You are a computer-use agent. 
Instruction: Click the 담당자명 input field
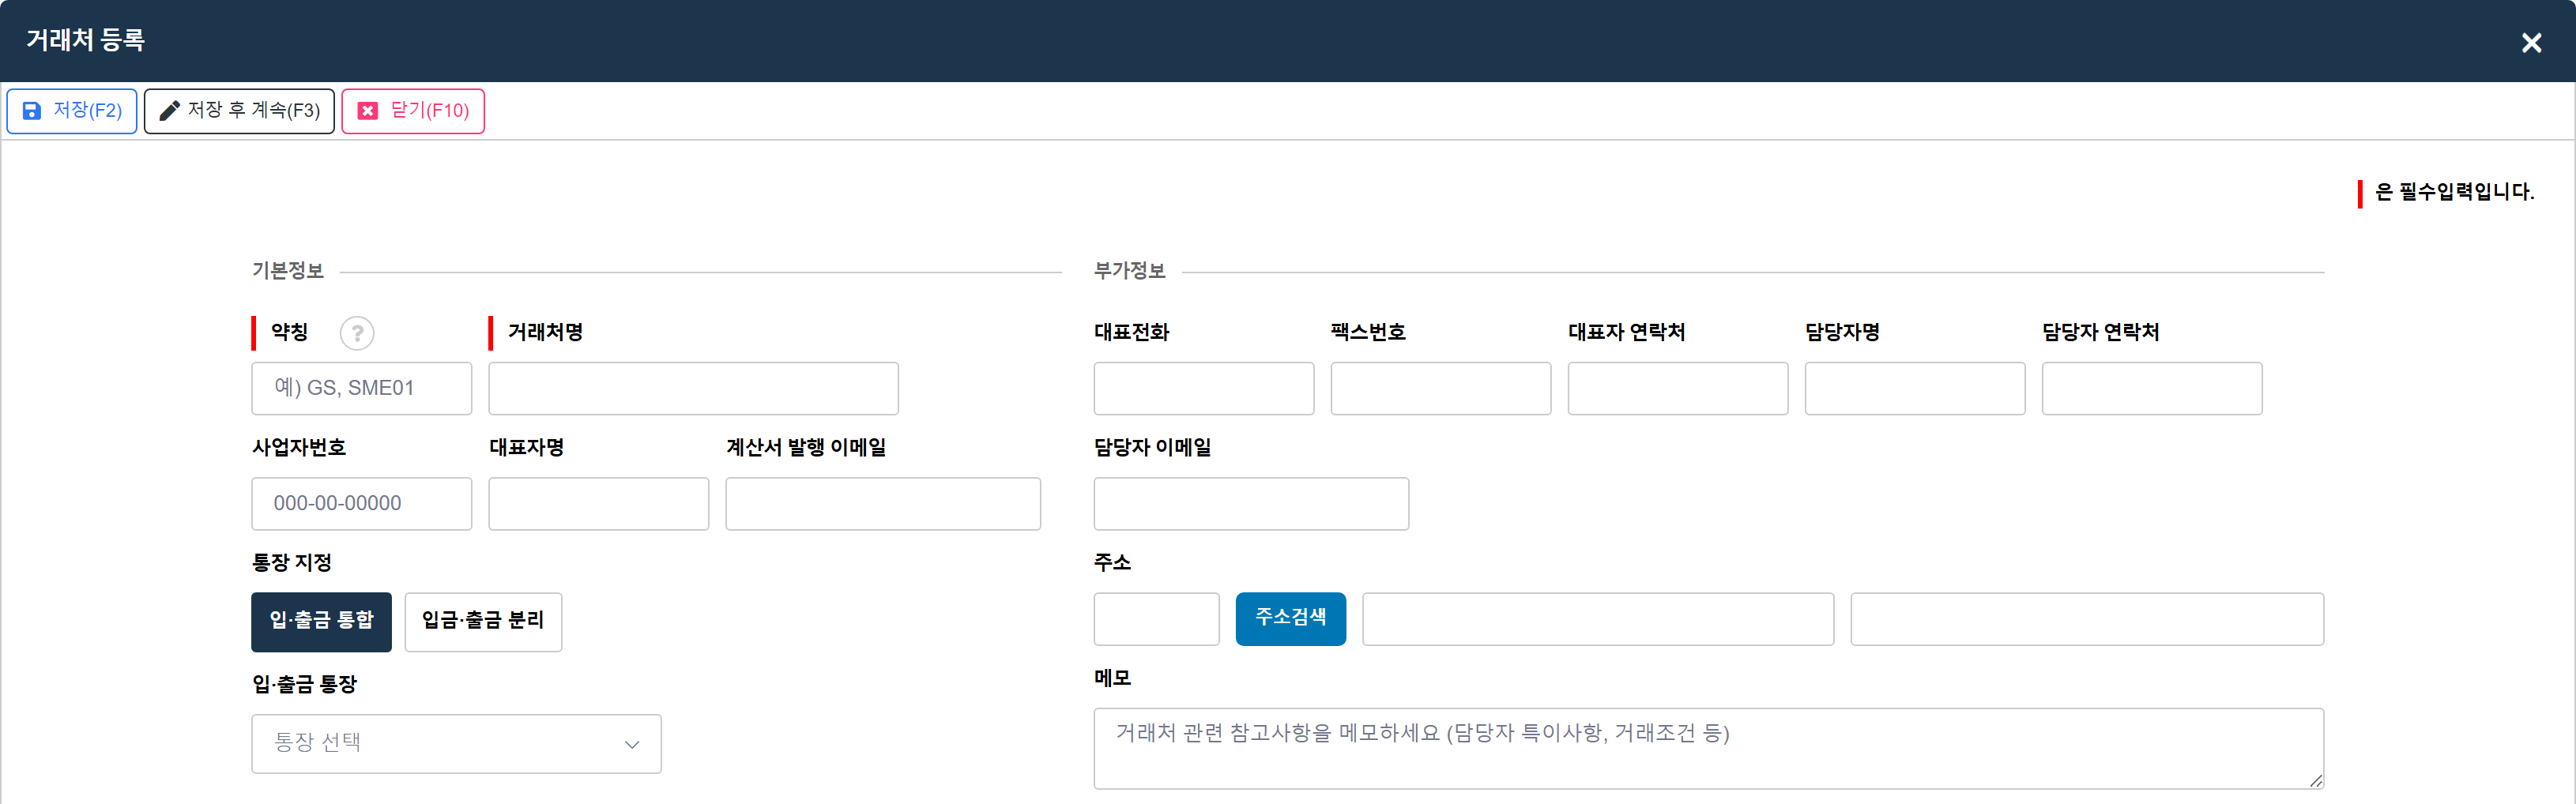pos(1914,388)
